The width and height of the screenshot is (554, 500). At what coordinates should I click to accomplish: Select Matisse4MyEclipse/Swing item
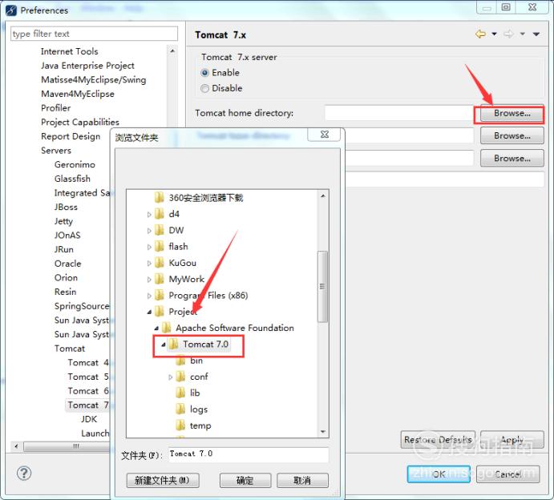coord(93,79)
